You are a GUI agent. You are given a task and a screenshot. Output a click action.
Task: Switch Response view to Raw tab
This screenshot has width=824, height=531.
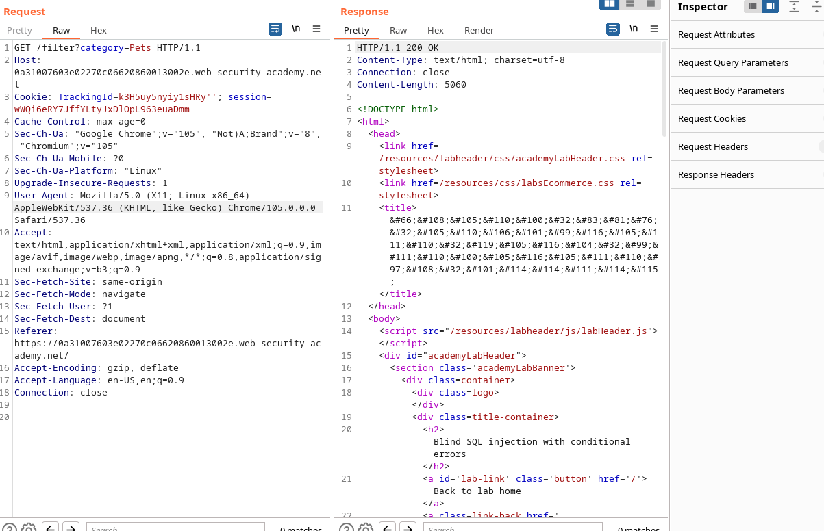399,30
